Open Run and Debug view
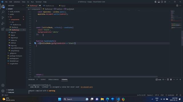This screenshot has width=183, height=102. [x=3, y=24]
